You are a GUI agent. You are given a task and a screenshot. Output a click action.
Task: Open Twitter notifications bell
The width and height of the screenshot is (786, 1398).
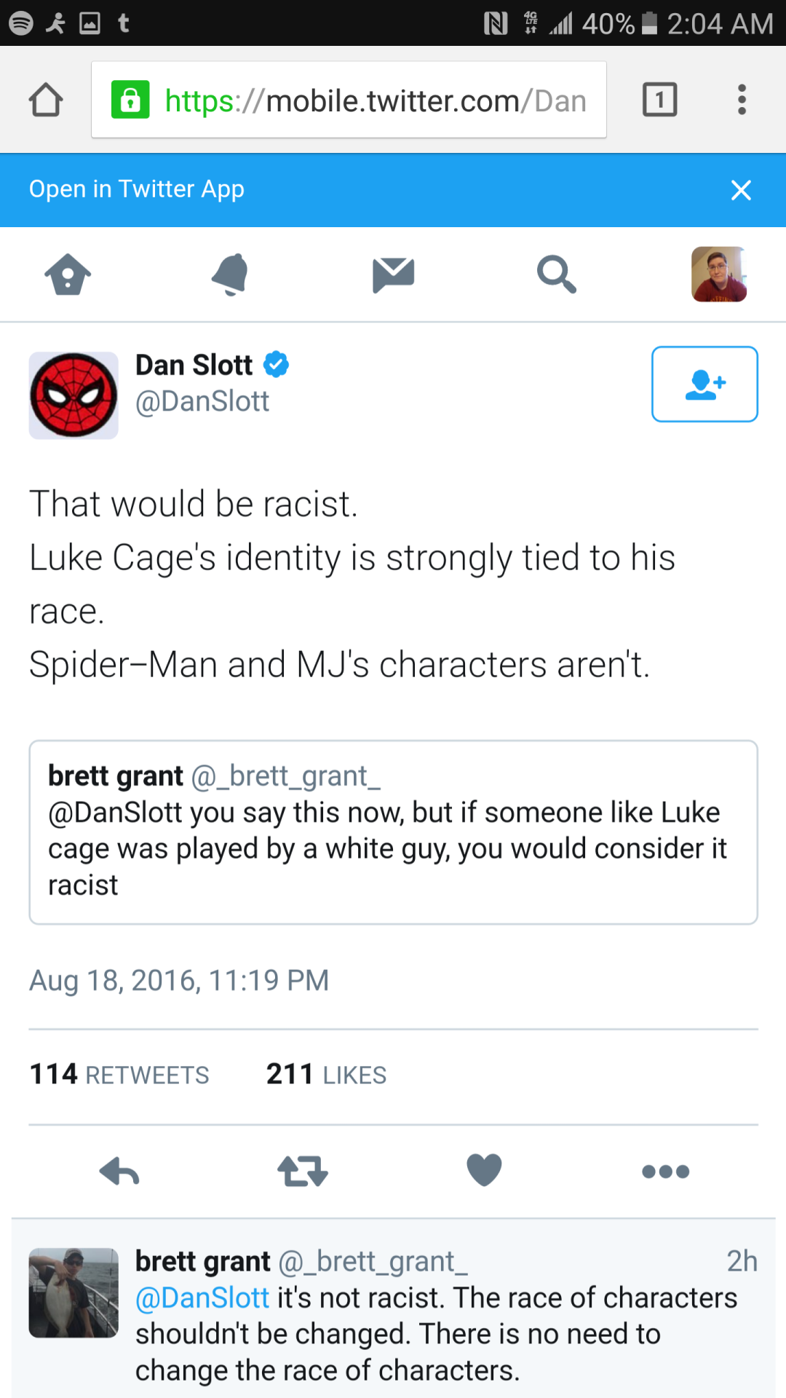(x=231, y=275)
